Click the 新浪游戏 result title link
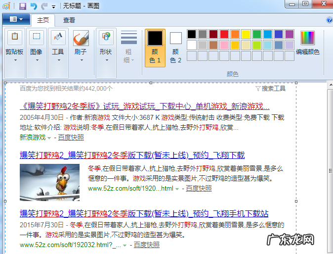 coord(145,106)
